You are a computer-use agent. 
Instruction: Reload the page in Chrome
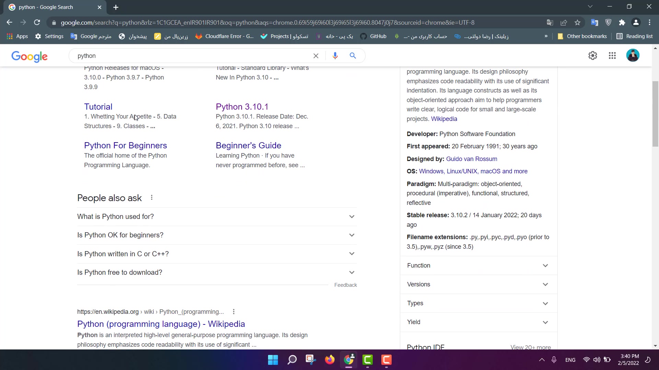37,23
